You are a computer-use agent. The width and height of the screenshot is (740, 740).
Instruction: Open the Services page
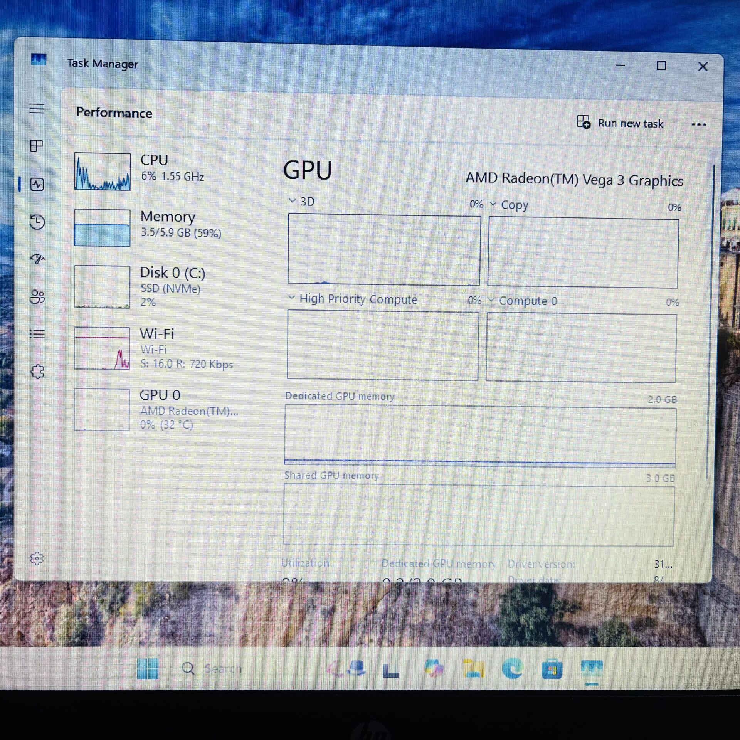[x=37, y=371]
